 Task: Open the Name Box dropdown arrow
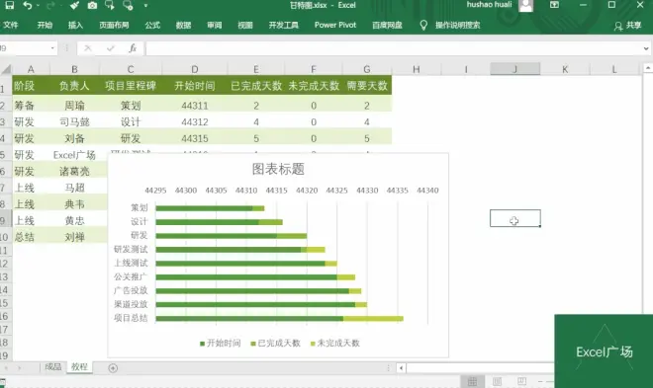52,48
